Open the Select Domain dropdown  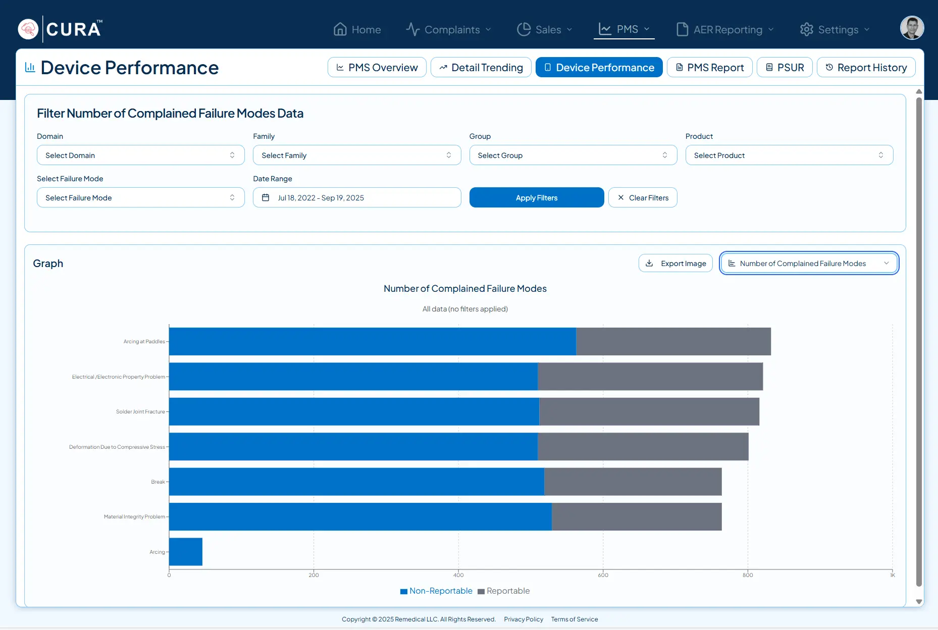coord(140,155)
